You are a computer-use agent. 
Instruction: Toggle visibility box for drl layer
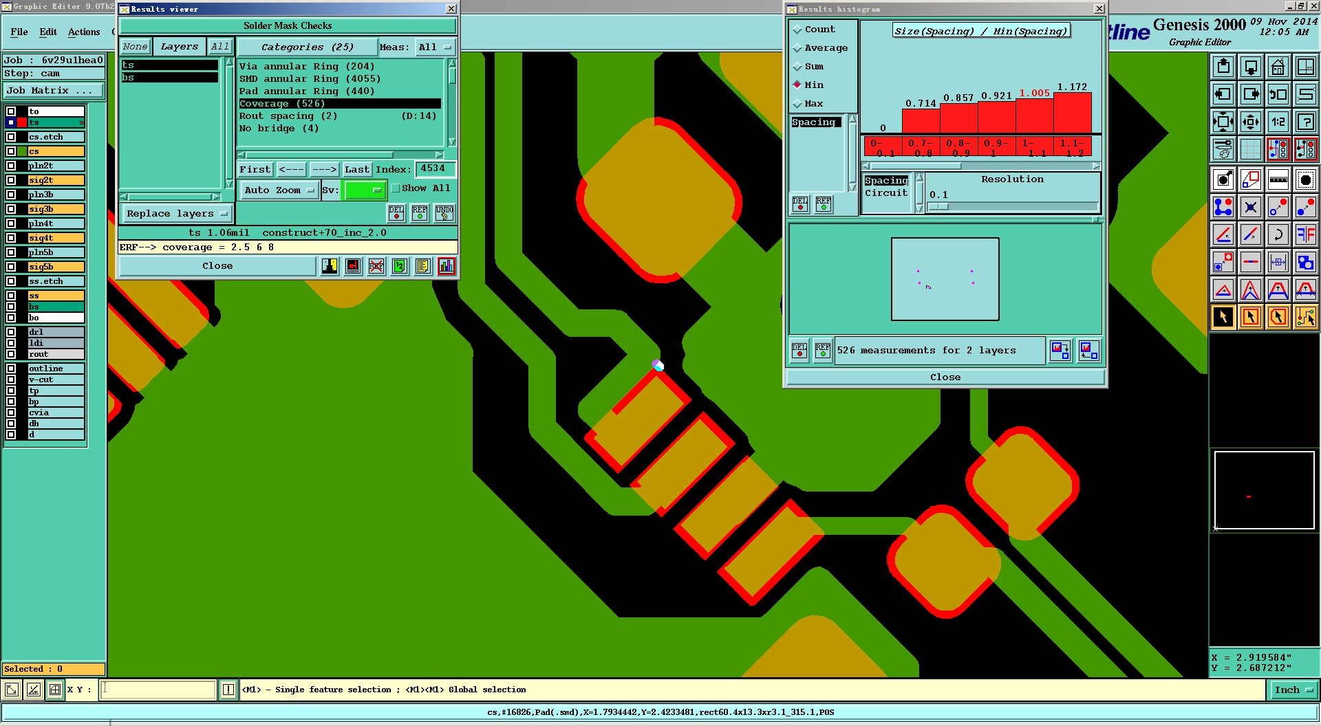(11, 332)
